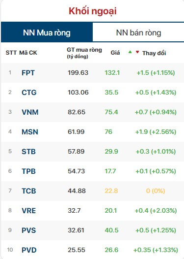
Task: Select FPT price value 132.1
Action: 112,73
